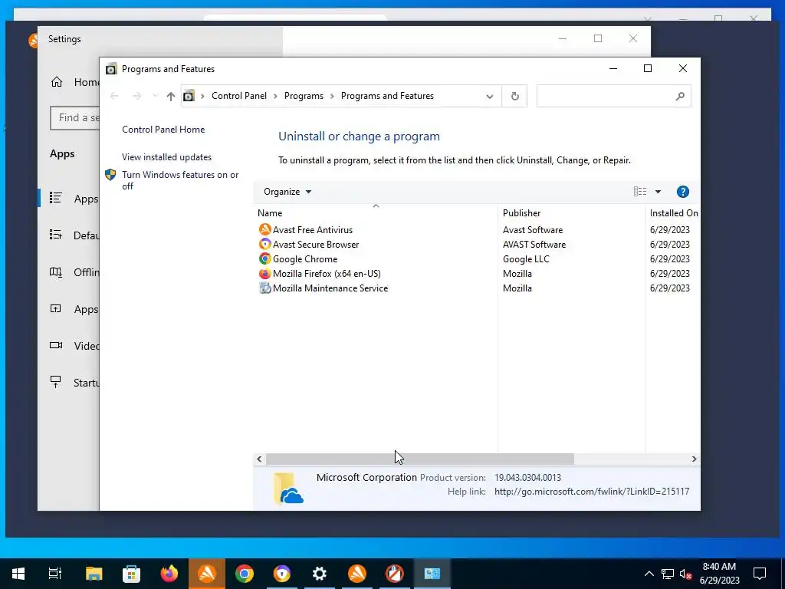Click the Control Panel icon in address bar
Screen dimensions: 785x589
coord(189,96)
